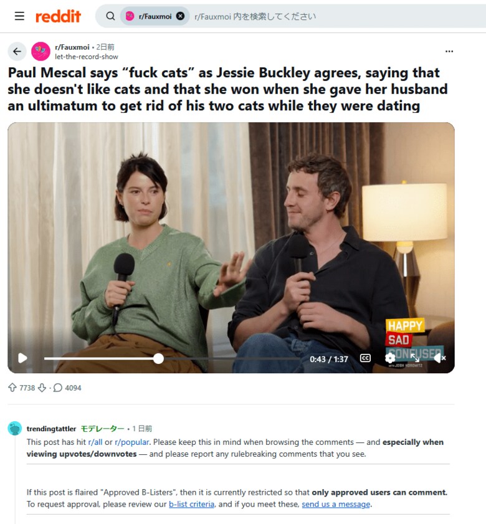Viewport: 486px width, 524px height.
Task: Upvote the Paul Mescal post
Action: [12, 388]
